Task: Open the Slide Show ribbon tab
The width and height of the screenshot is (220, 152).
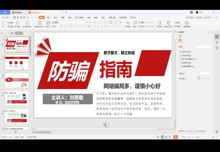Action: coord(79,17)
